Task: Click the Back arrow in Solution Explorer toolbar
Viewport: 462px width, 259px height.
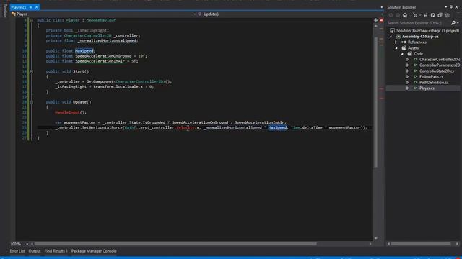Action: (391, 15)
